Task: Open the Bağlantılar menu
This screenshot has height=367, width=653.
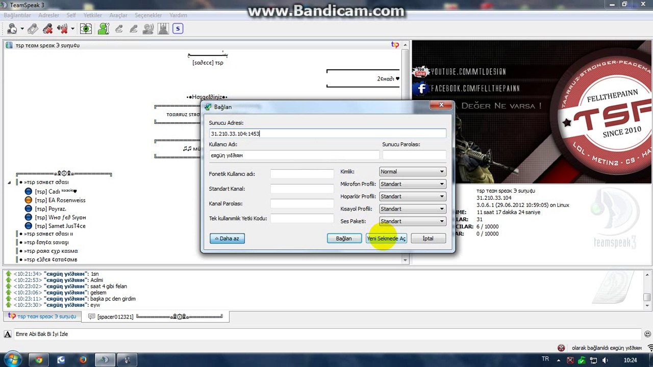Action: 17,15
